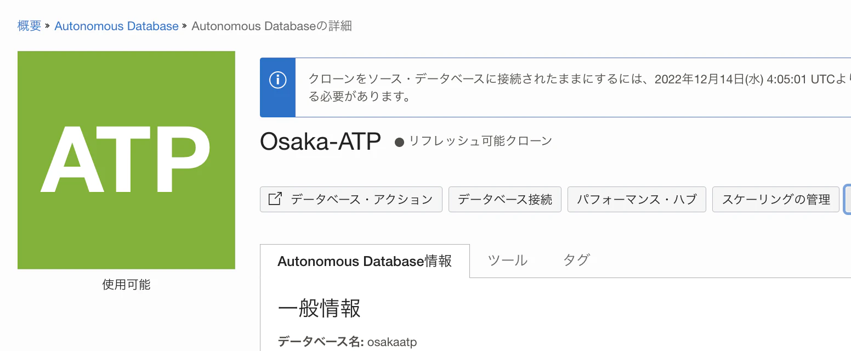Click the green ATP database logo
The image size is (851, 351).
tap(126, 160)
